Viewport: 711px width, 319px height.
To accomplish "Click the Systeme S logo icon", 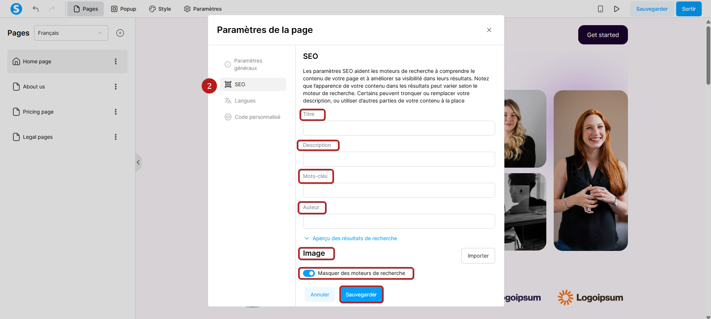I will coord(16,9).
